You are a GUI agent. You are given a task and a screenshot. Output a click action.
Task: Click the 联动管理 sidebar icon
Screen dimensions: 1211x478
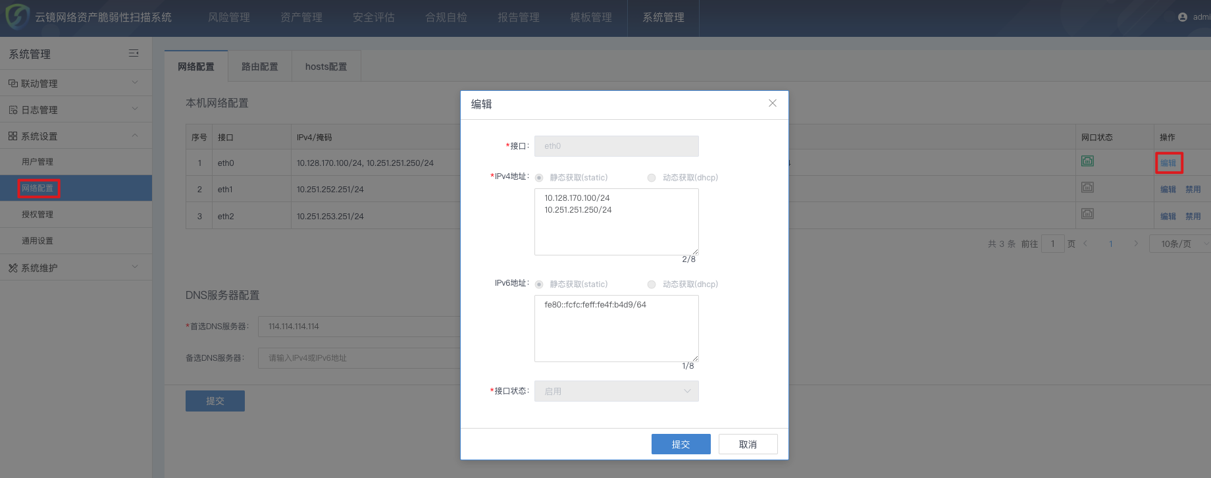(13, 84)
